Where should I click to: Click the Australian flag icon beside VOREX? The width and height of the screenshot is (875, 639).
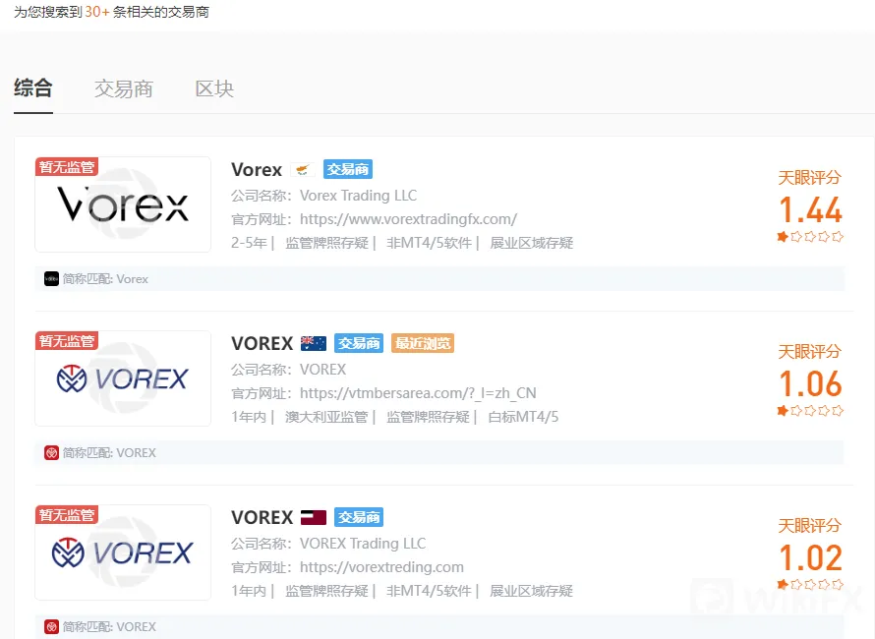pyautogui.click(x=314, y=343)
